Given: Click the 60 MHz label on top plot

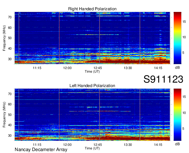Looking at the screenshot, I should point(10,28).
